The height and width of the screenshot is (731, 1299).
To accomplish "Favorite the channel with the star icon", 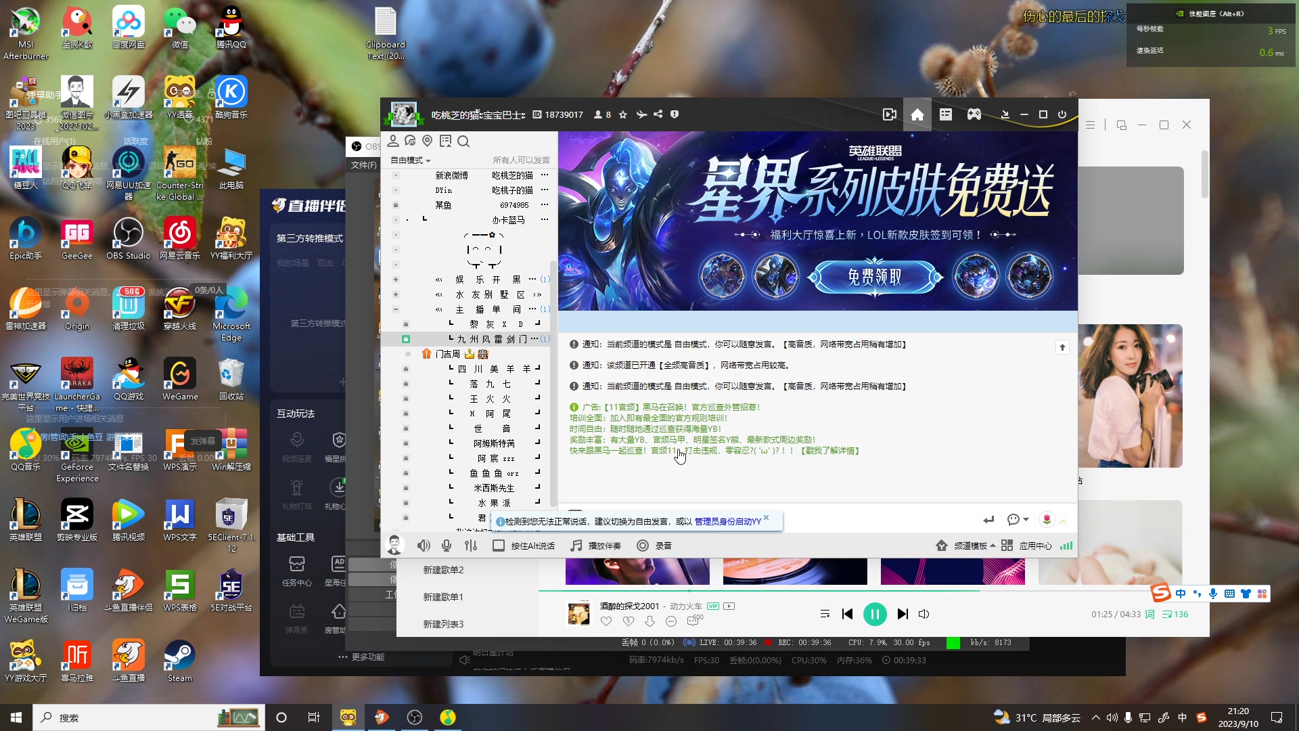I will [x=623, y=115].
